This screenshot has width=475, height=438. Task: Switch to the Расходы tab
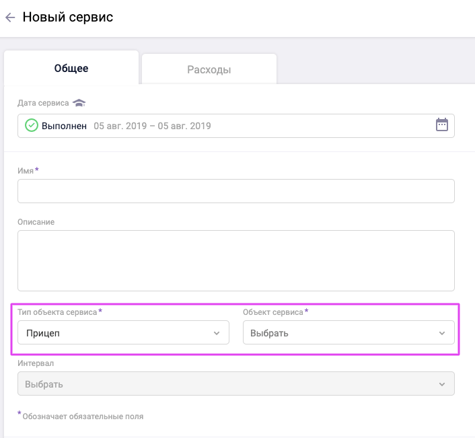pos(209,69)
